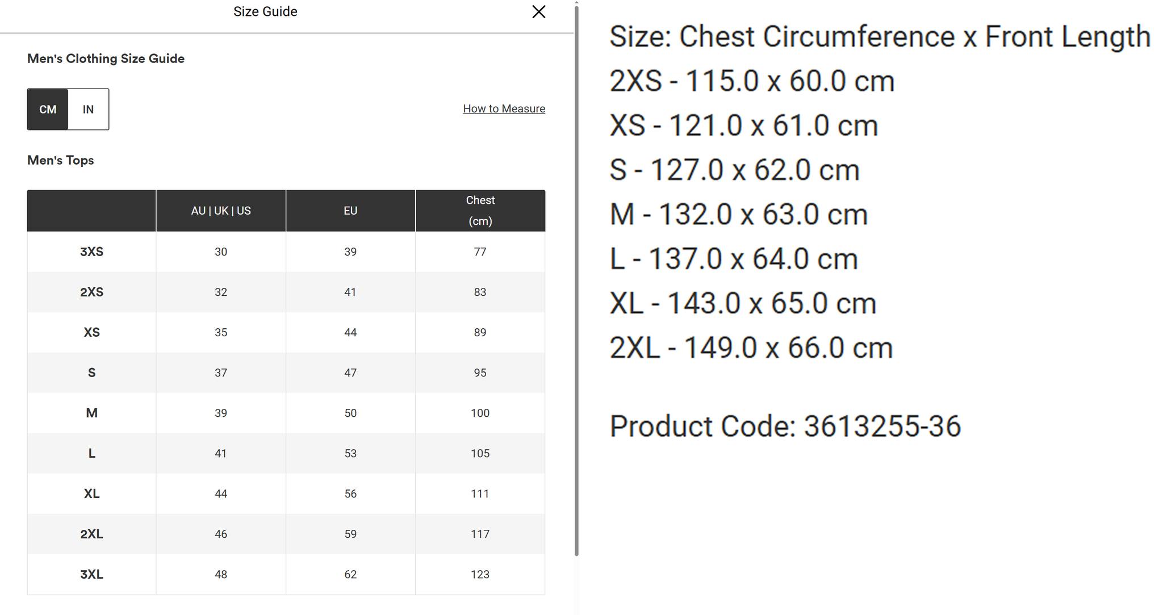1163x615 pixels.
Task: Select the 3XS row label
Action: pos(91,252)
